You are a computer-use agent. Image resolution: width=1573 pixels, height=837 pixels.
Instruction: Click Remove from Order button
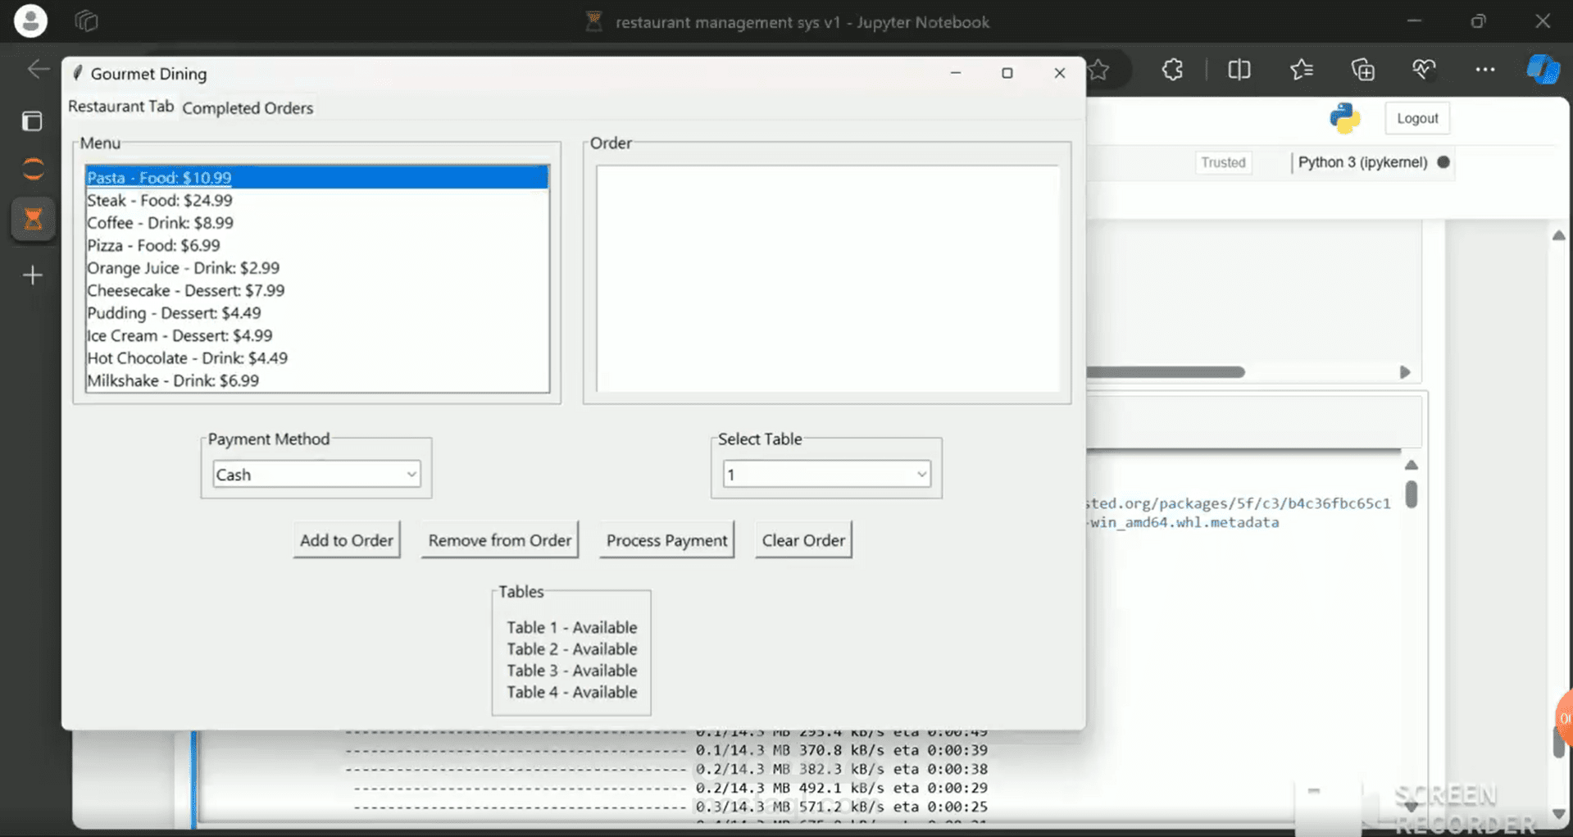(x=500, y=540)
